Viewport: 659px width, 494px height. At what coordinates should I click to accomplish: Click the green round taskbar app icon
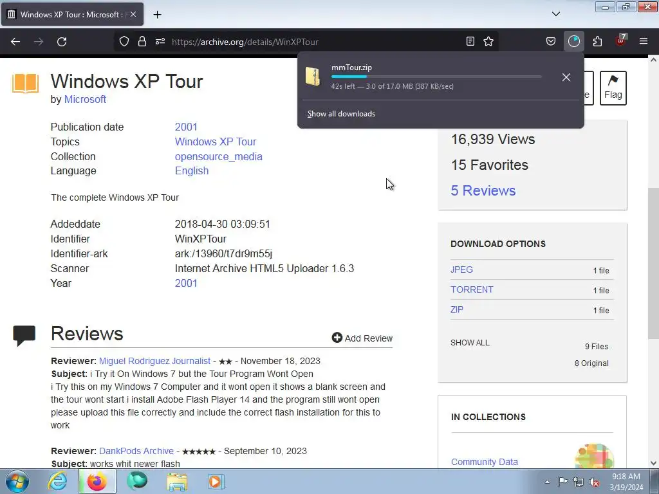pyautogui.click(x=137, y=481)
